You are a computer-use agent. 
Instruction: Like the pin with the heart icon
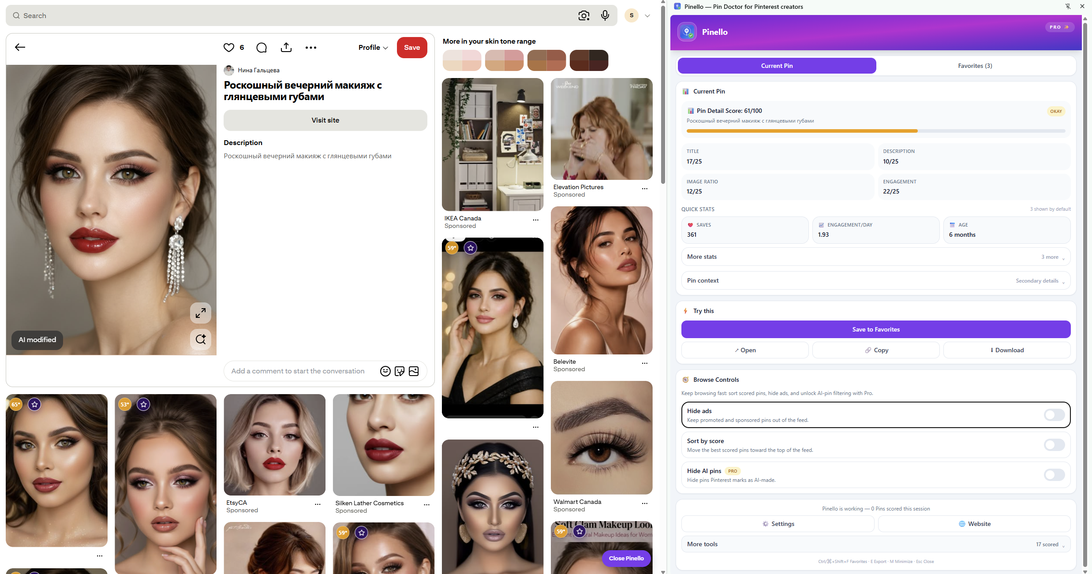click(x=228, y=47)
